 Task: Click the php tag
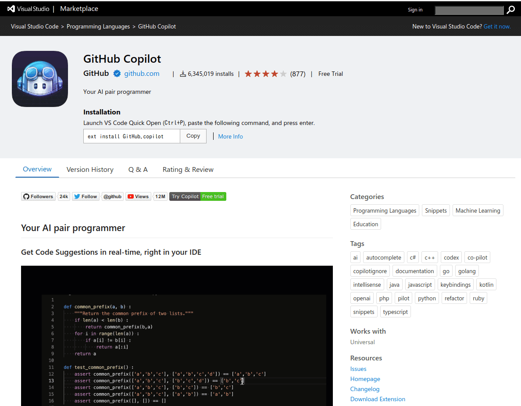tap(384, 298)
